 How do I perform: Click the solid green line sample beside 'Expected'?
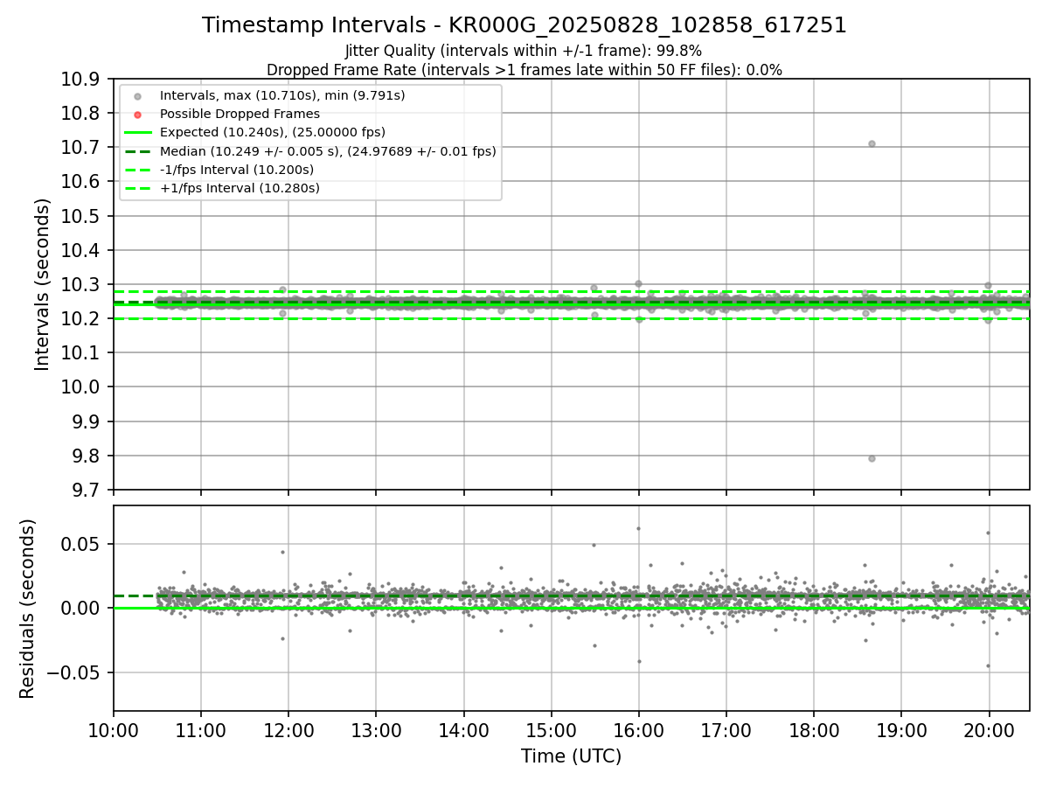pyautogui.click(x=137, y=132)
